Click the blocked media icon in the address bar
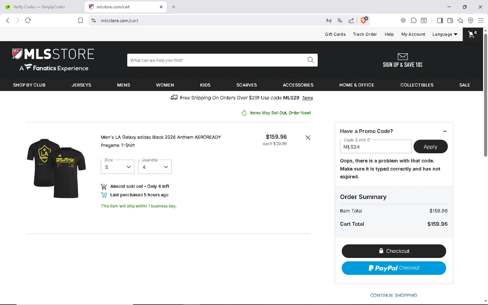Image resolution: width=488 pixels, height=305 pixels. pyautogui.click(x=329, y=20)
